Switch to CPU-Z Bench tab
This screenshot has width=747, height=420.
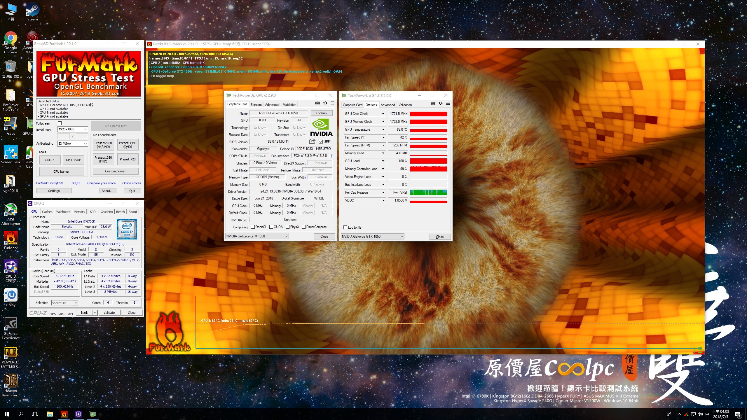click(120, 212)
